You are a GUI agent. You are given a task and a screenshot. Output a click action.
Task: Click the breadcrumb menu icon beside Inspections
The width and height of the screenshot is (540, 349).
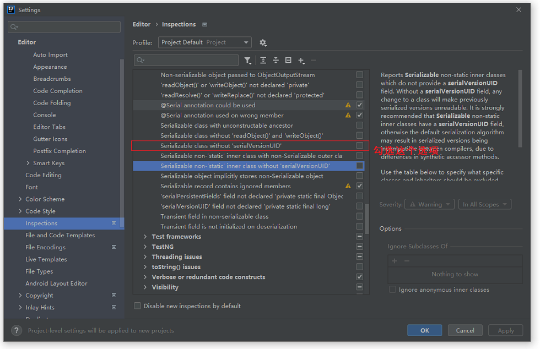[204, 24]
